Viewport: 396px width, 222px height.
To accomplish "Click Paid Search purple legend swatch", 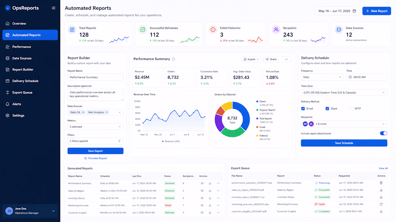I will 257,119.
